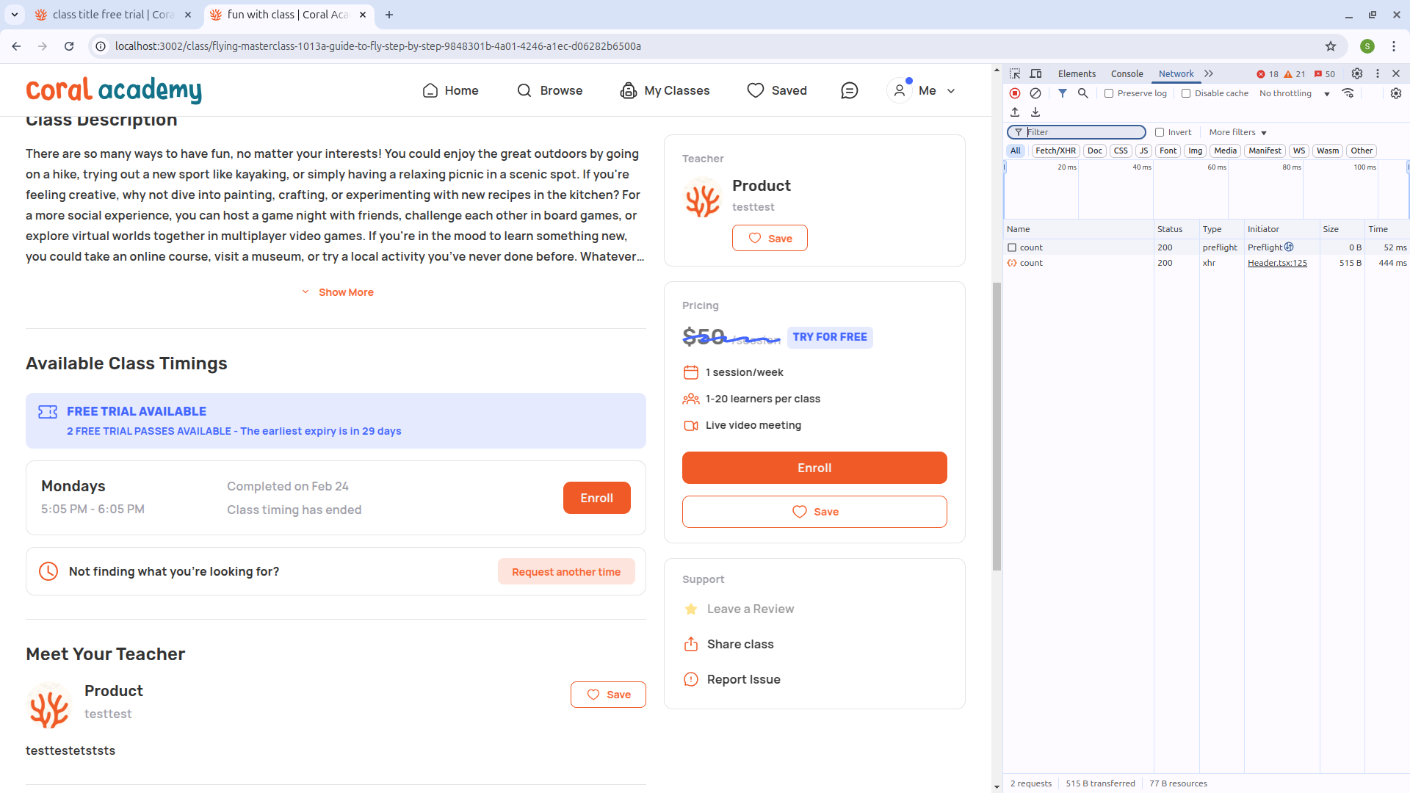Enable the Preserve log checkbox
Screen dimensions: 1410x793
(1109, 93)
